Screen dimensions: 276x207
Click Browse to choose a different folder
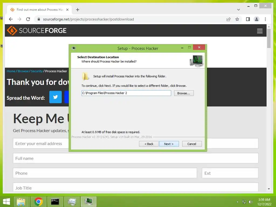(184, 93)
